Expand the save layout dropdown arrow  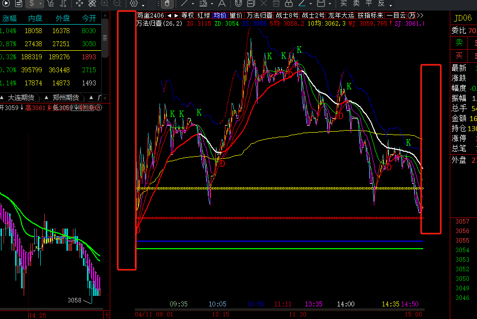[x=330, y=4]
